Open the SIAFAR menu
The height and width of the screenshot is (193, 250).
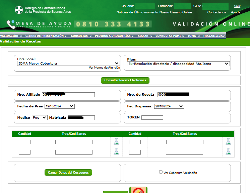(145, 36)
